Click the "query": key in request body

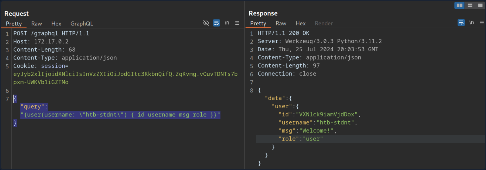(x=34, y=107)
